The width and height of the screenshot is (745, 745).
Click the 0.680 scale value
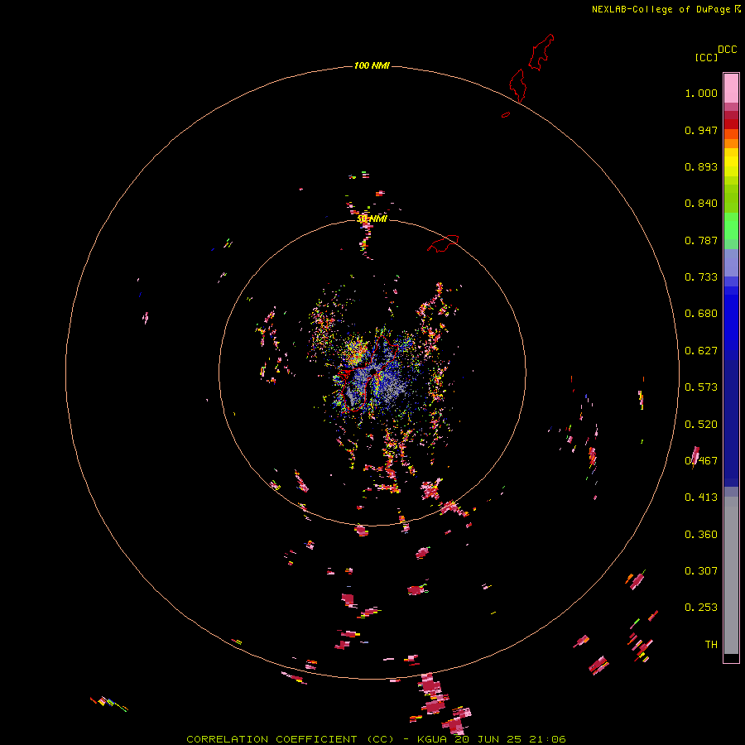(x=701, y=314)
